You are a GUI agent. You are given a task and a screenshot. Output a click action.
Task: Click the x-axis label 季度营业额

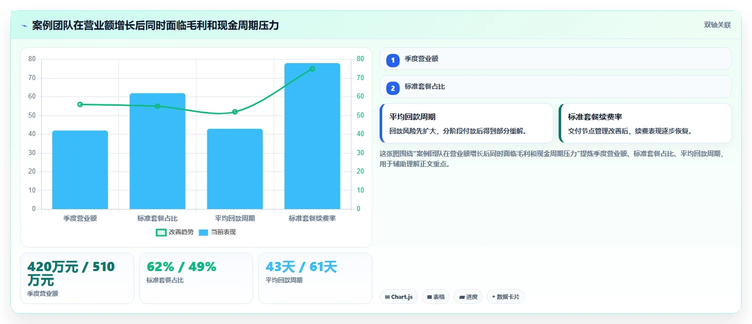[x=80, y=218]
